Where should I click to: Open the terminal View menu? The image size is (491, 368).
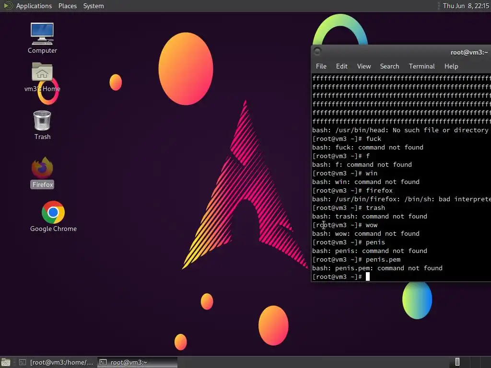364,66
